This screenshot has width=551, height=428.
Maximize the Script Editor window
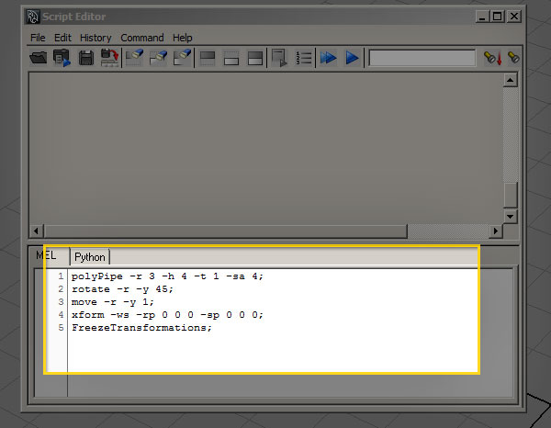tap(498, 17)
